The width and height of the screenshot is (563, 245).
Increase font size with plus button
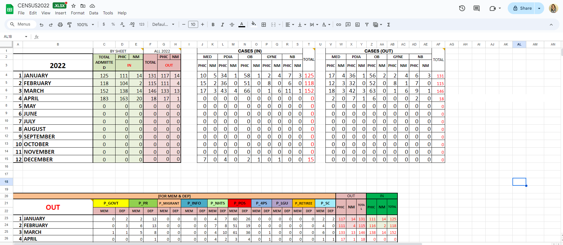[203, 24]
